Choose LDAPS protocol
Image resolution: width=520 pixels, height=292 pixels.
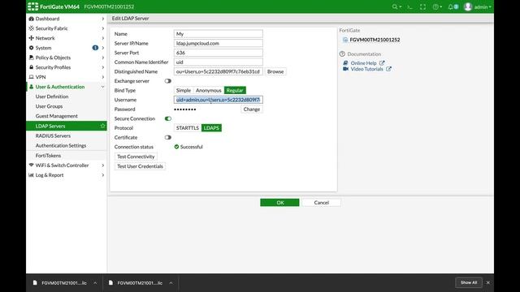211,128
